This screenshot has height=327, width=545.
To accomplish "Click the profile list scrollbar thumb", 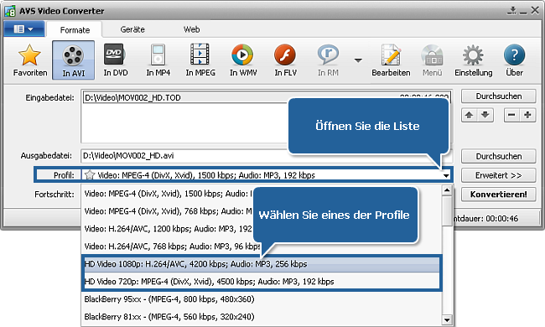I will click(x=447, y=210).
